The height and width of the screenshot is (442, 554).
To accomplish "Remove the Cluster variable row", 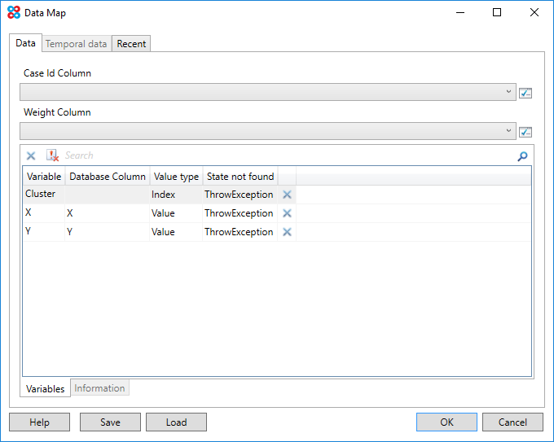I will click(287, 195).
